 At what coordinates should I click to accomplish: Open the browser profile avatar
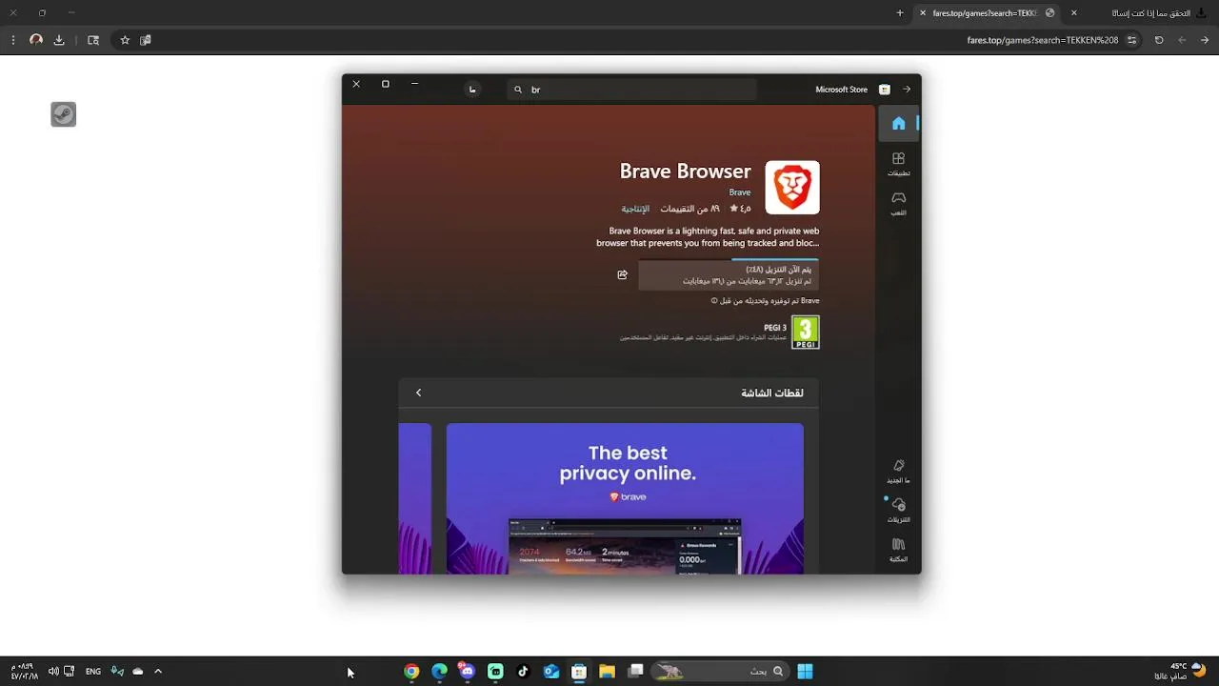36,40
